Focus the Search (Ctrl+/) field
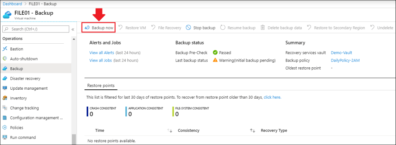Screen dimensions: 396x145 [x=36, y=29]
